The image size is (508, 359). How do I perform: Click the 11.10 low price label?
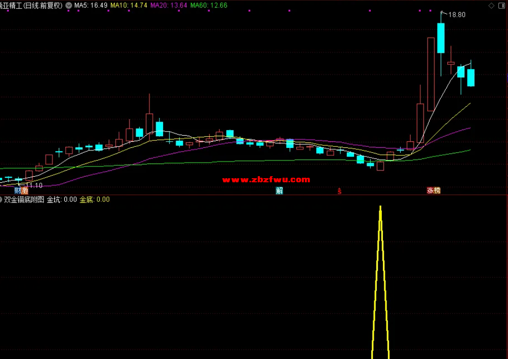pos(34,185)
